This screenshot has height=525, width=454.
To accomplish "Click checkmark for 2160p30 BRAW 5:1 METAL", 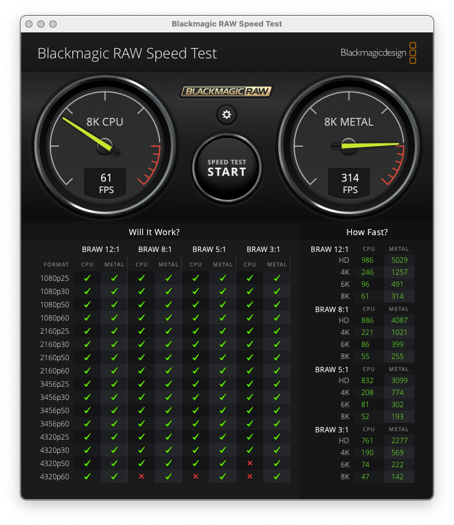I will click(223, 344).
